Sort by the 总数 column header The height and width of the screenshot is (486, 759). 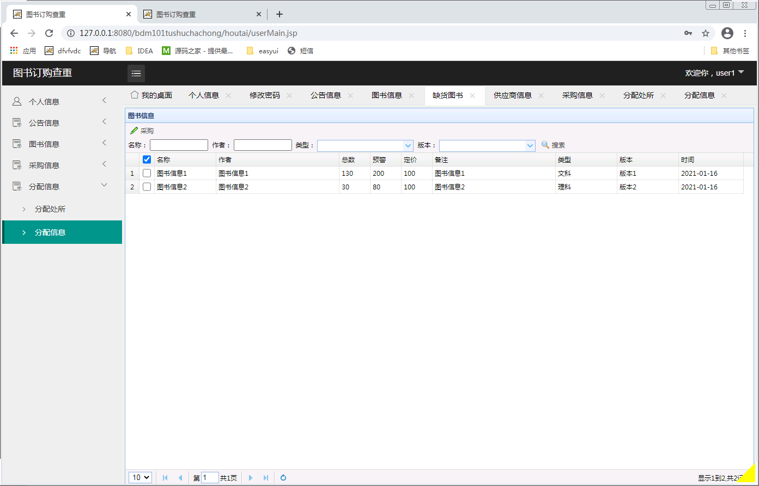355,159
